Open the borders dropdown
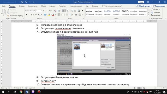This screenshot has height=94, width=167. pyautogui.click(x=82, y=15)
